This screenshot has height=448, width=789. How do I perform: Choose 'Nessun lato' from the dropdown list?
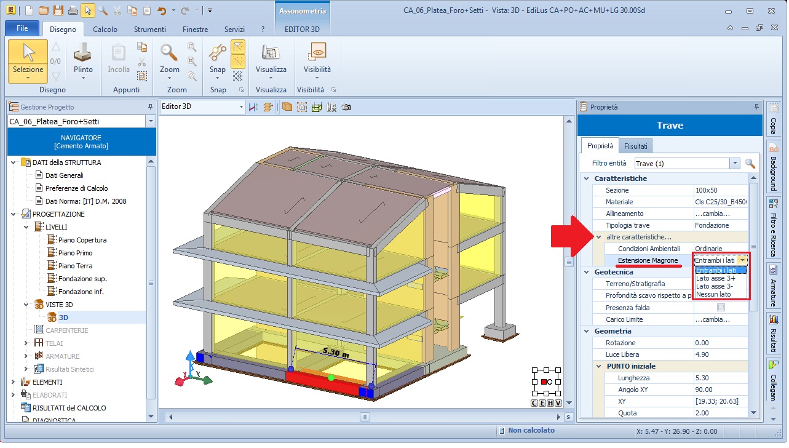[x=713, y=294]
